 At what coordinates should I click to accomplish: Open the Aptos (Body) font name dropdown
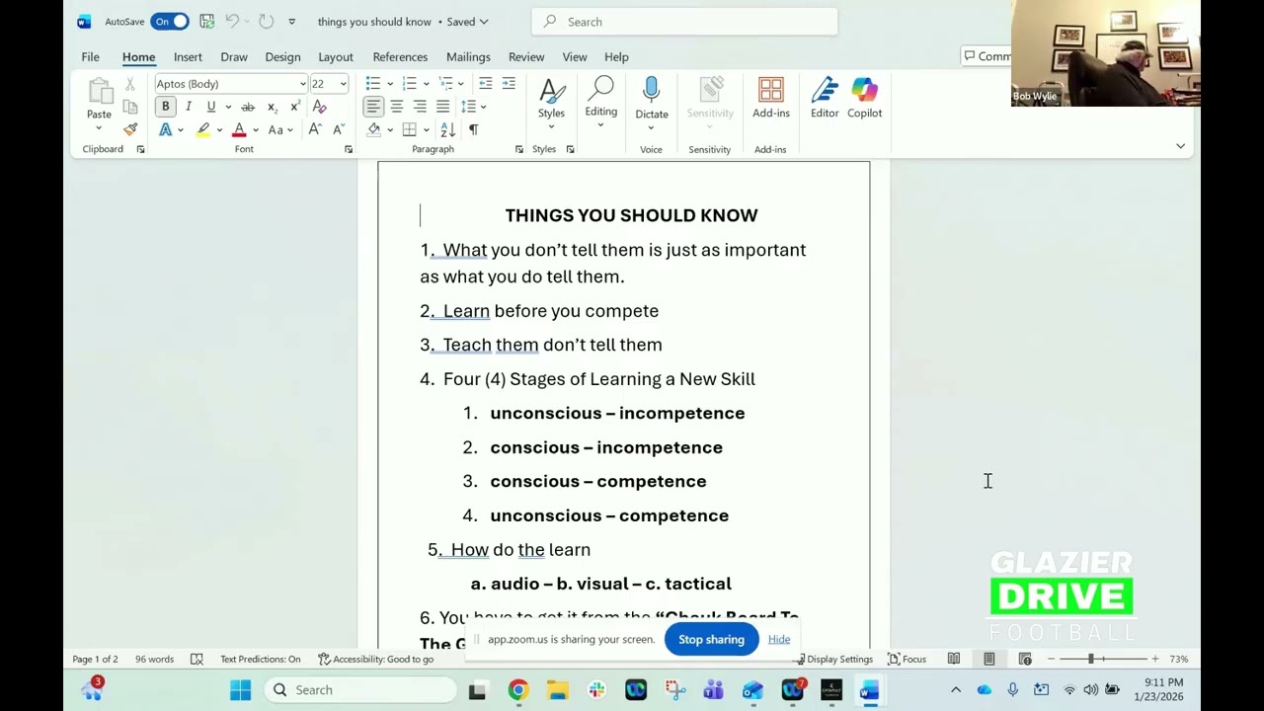click(x=303, y=84)
